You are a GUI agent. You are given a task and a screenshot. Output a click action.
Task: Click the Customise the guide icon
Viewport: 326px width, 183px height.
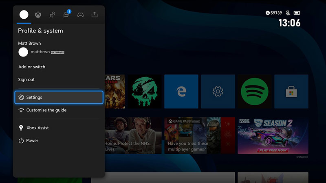[21, 110]
